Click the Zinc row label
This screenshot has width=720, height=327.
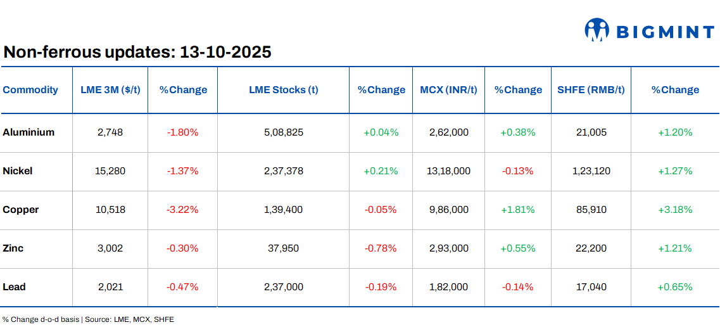[13, 248]
